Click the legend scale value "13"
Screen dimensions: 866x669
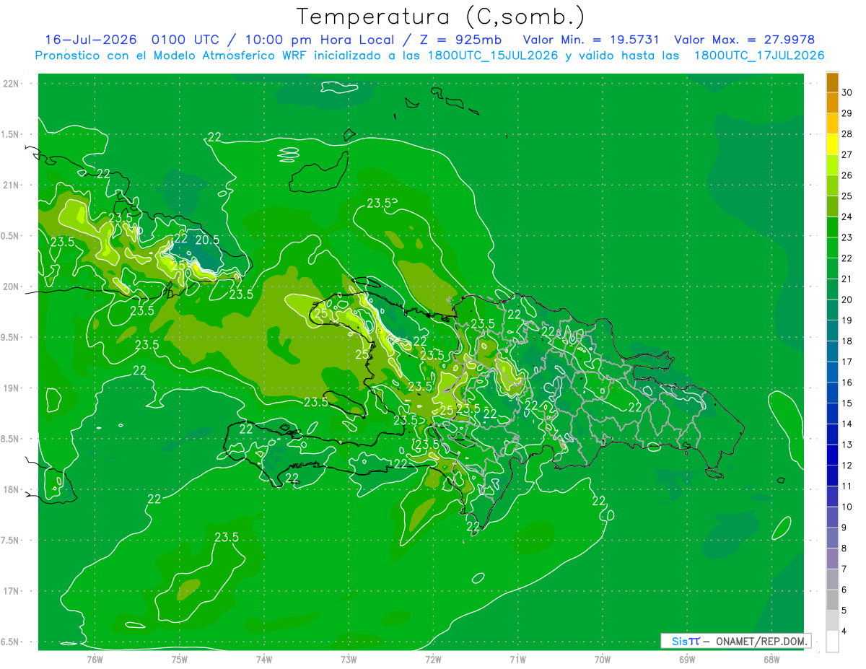point(847,445)
